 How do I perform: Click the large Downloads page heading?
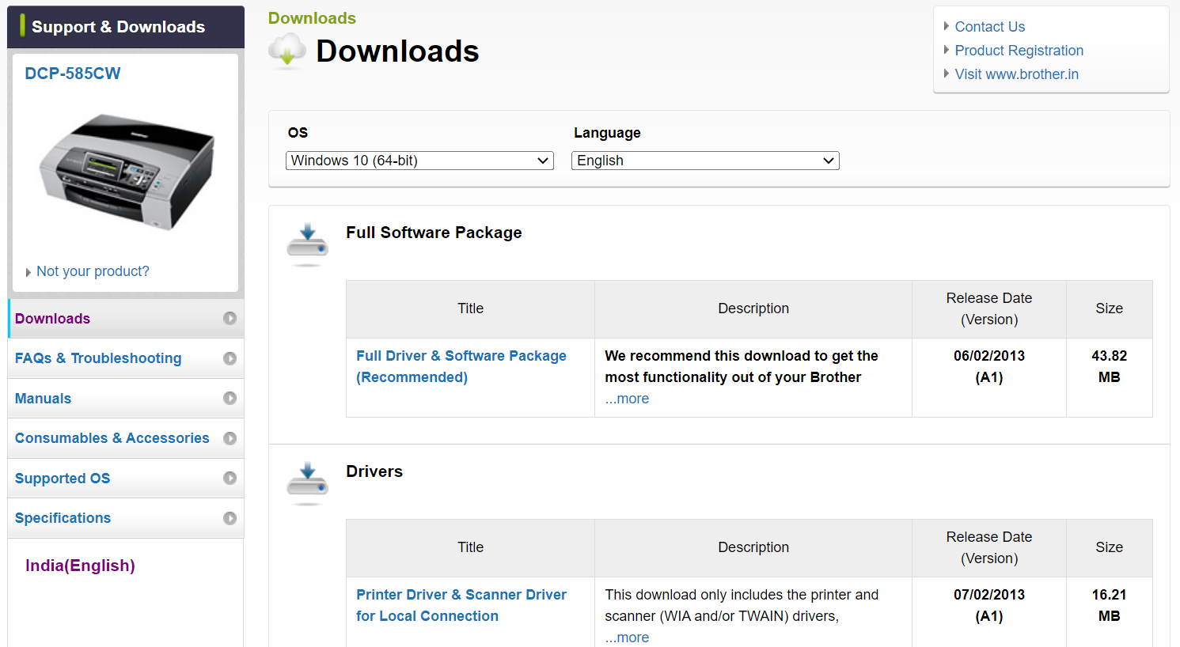pos(397,51)
